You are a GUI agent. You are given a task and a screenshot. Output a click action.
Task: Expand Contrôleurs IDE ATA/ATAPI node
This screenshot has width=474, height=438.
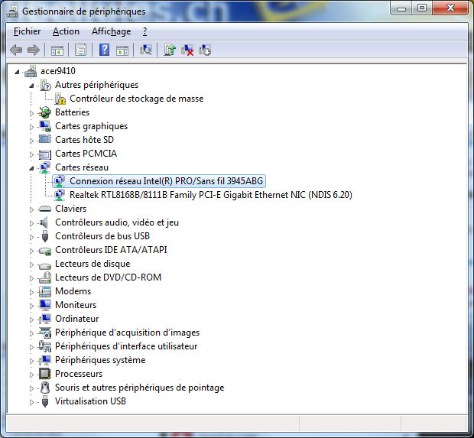click(31, 251)
